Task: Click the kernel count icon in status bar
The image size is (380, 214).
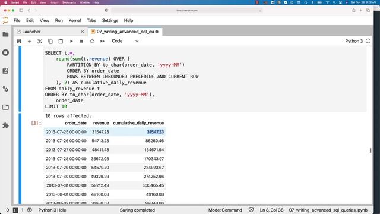Action: [30, 210]
